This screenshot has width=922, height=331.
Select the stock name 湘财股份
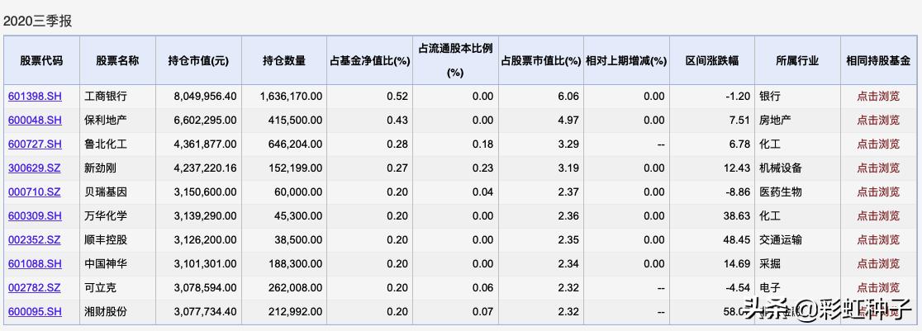106,311
